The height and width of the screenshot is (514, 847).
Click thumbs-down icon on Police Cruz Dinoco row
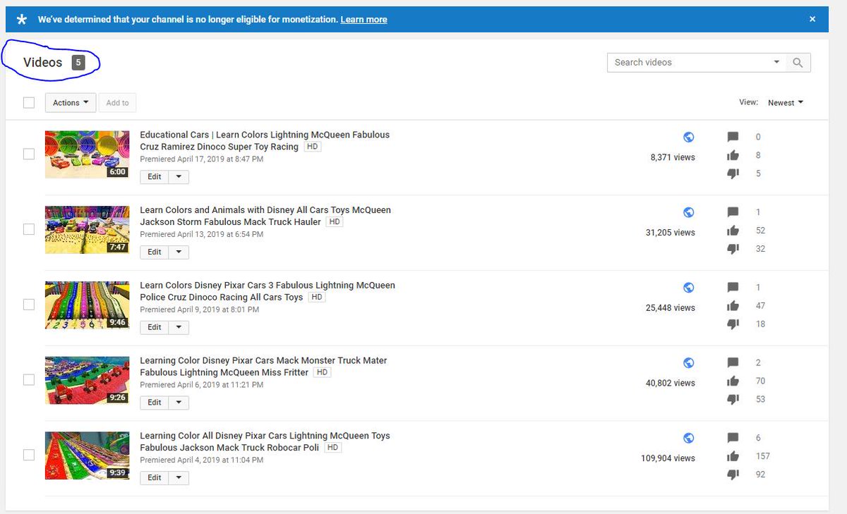(733, 324)
